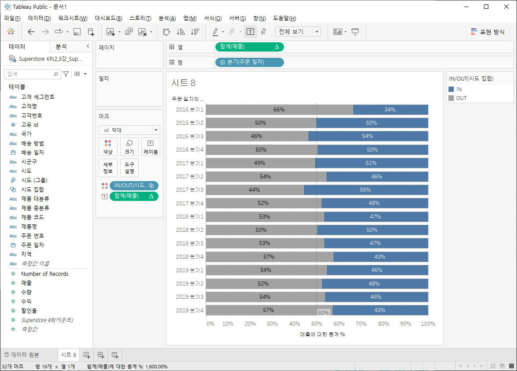Click the show sheet sorter grid icon

click(493, 366)
